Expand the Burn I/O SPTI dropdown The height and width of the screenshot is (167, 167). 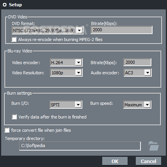click(x=66, y=104)
